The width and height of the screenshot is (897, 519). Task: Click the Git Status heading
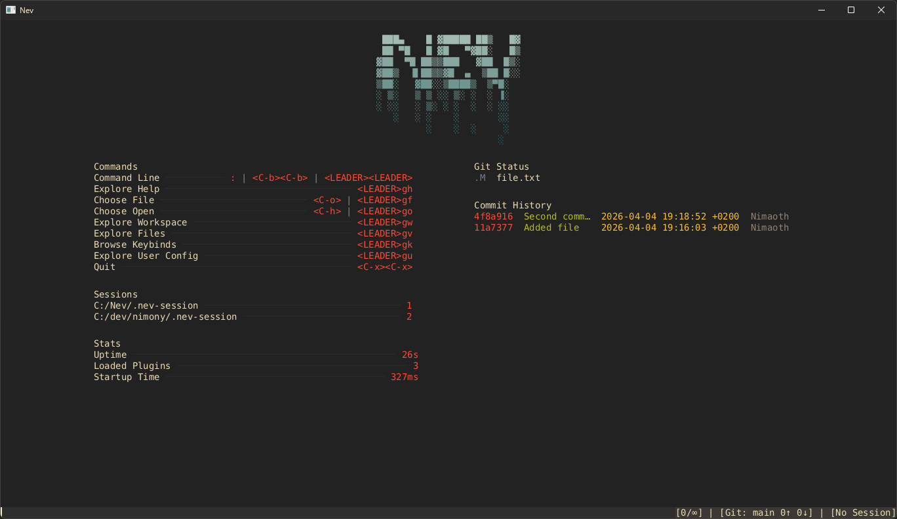502,166
